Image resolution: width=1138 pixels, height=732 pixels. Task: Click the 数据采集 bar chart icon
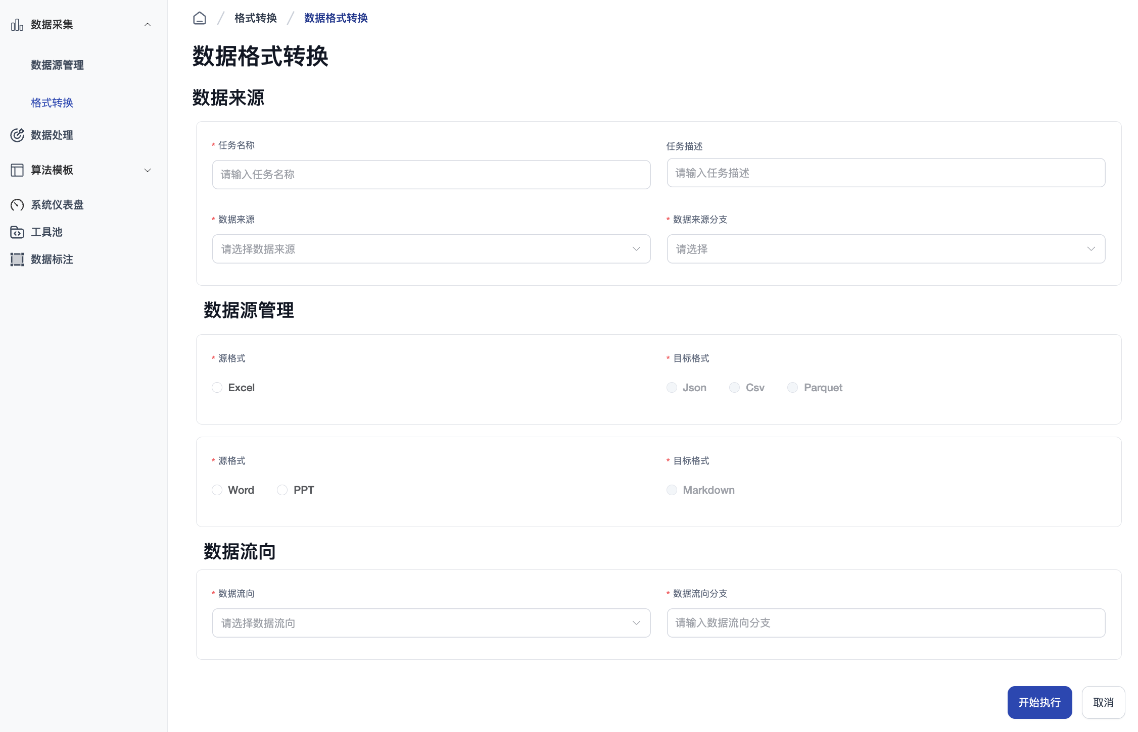pos(17,25)
